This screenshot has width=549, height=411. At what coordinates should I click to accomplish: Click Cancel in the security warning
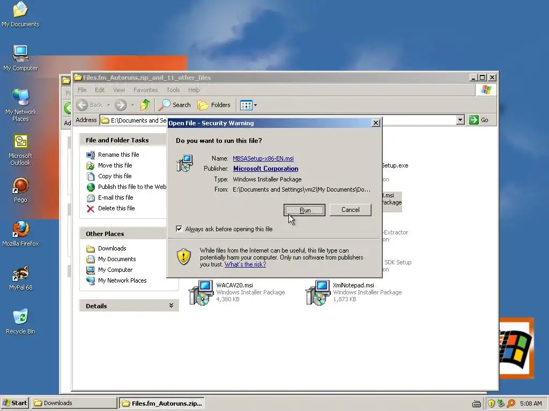tap(350, 210)
